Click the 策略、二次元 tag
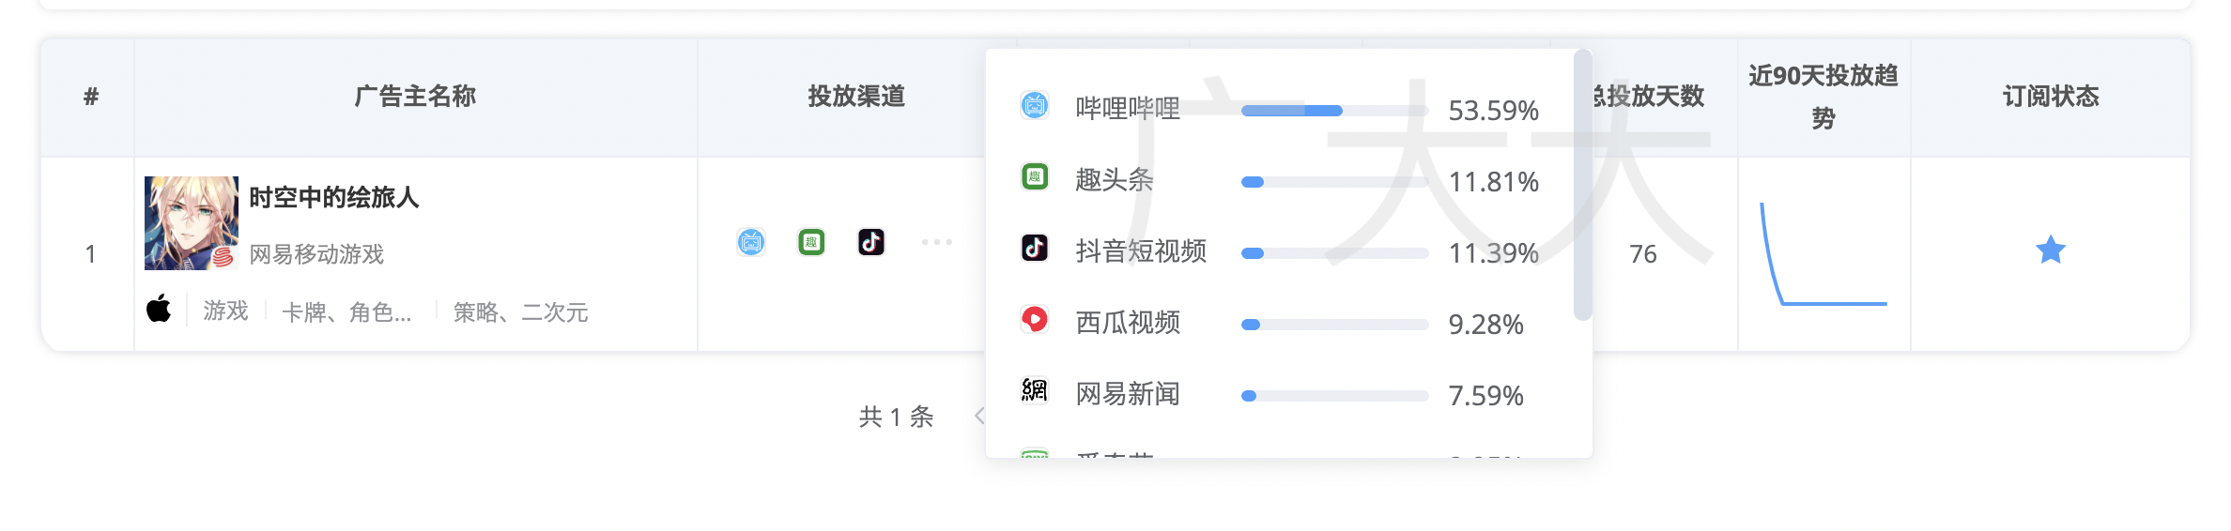The height and width of the screenshot is (531, 2231). tap(520, 311)
